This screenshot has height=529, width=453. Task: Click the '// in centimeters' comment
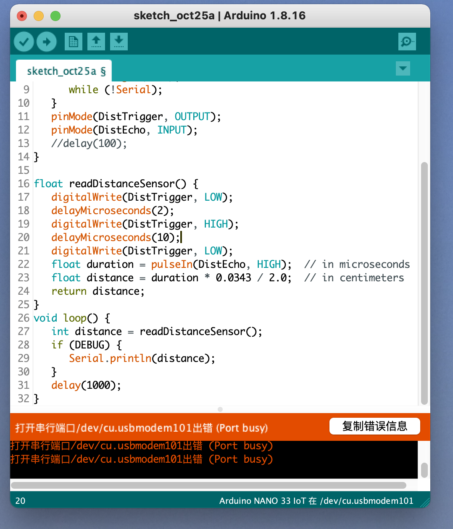tap(354, 278)
